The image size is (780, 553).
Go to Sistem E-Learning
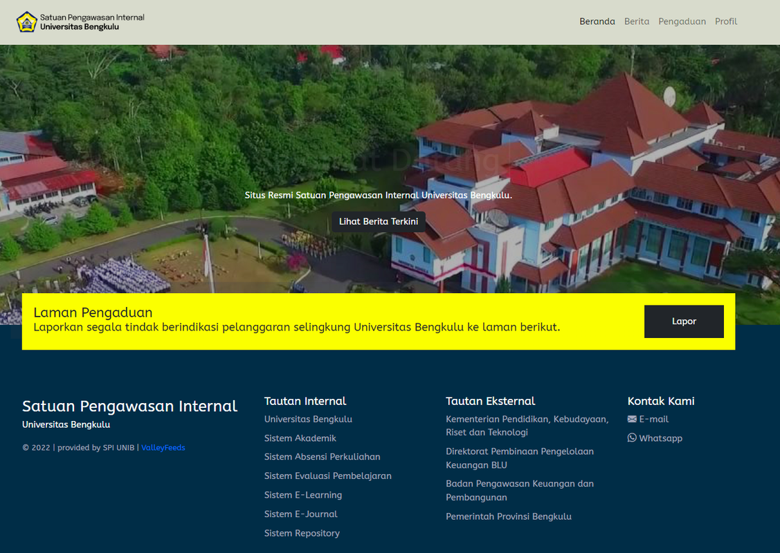(303, 495)
